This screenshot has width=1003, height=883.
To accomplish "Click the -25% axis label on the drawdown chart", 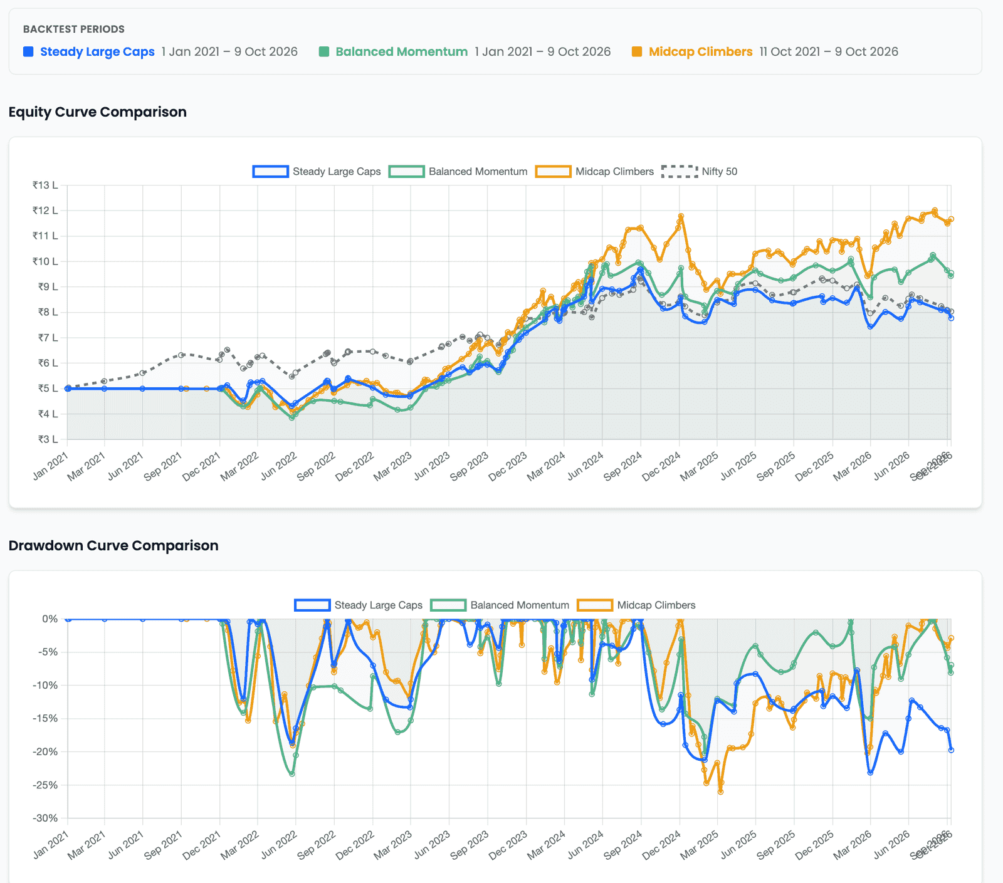I will (x=45, y=785).
